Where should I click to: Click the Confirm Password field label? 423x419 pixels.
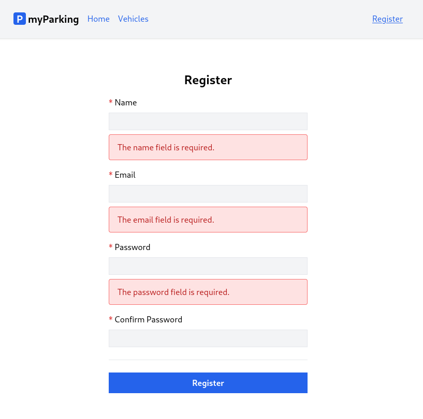149,320
